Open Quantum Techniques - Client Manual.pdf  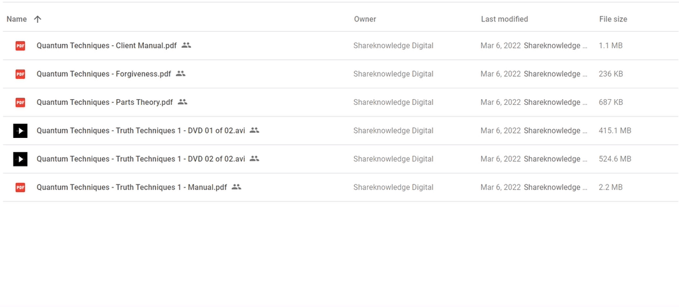106,46
